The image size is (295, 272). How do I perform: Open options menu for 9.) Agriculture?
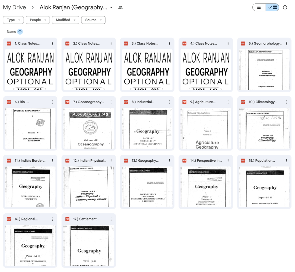[x=228, y=102]
